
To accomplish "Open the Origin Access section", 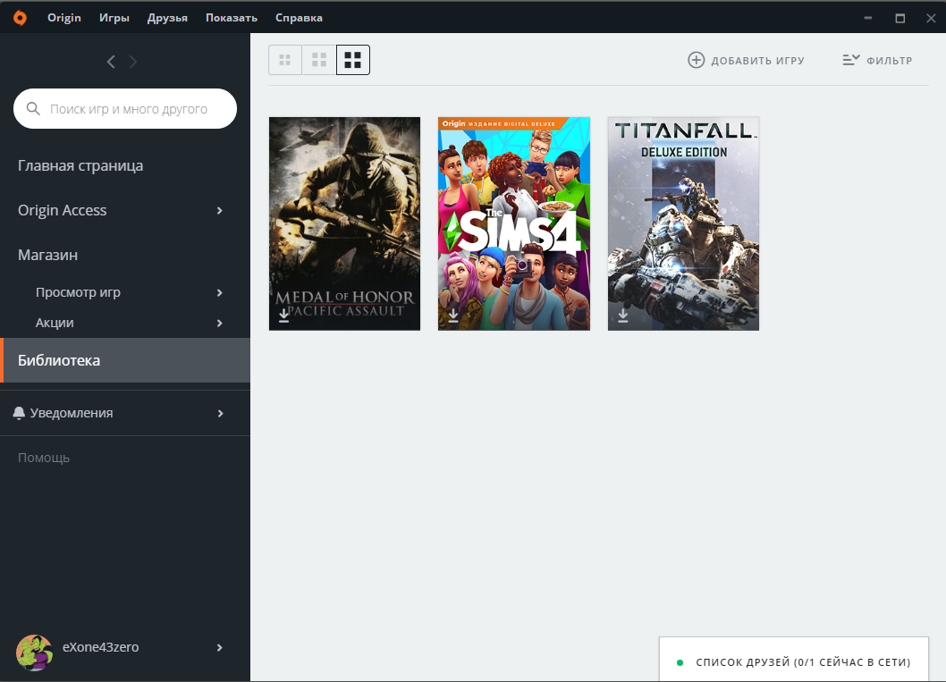I will click(62, 210).
